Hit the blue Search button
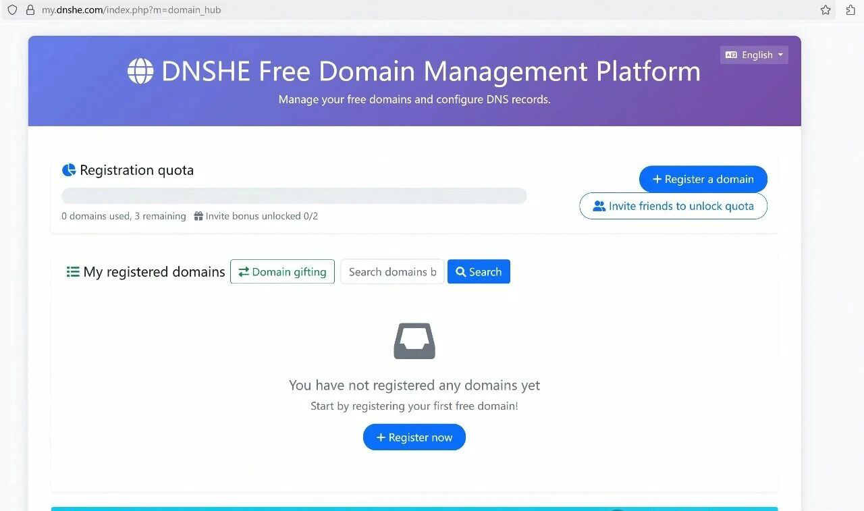The height and width of the screenshot is (511, 864). tap(479, 271)
